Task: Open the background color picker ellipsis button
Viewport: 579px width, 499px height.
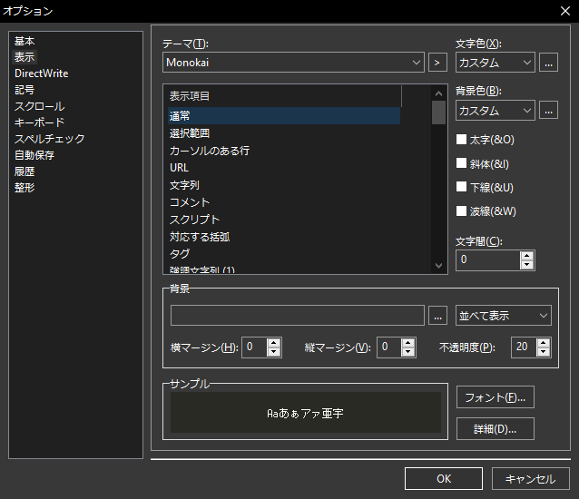Action: point(548,111)
